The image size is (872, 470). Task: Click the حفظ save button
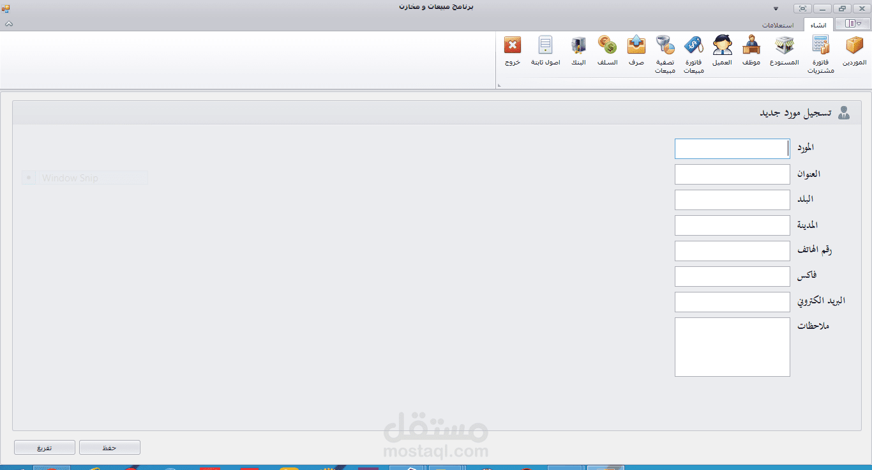pyautogui.click(x=110, y=448)
